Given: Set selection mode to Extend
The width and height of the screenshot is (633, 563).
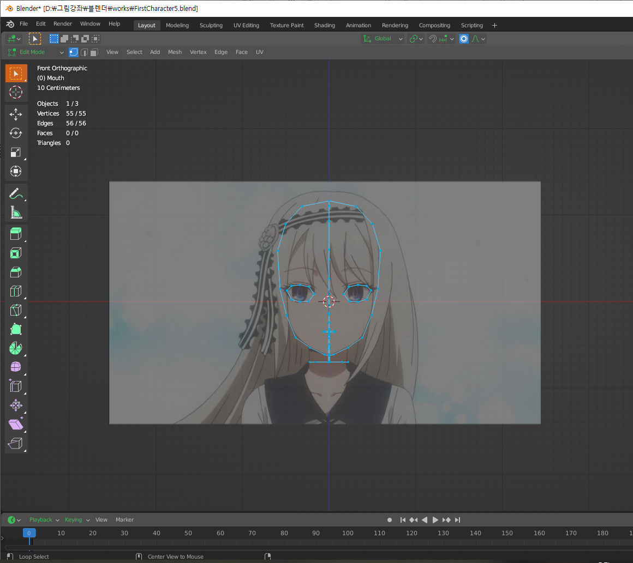Looking at the screenshot, I should click(64, 39).
